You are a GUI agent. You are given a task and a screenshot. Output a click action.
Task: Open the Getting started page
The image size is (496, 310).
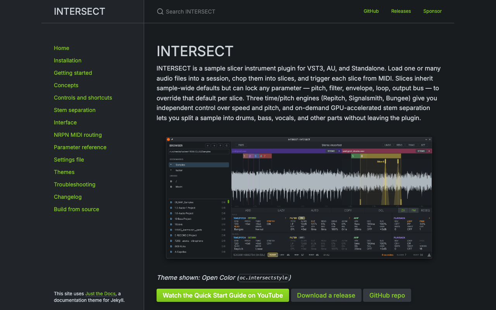pos(73,73)
